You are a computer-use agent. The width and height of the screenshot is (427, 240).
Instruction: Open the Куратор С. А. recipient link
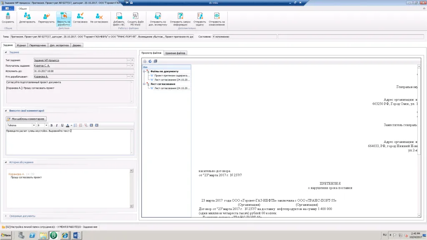point(42,66)
